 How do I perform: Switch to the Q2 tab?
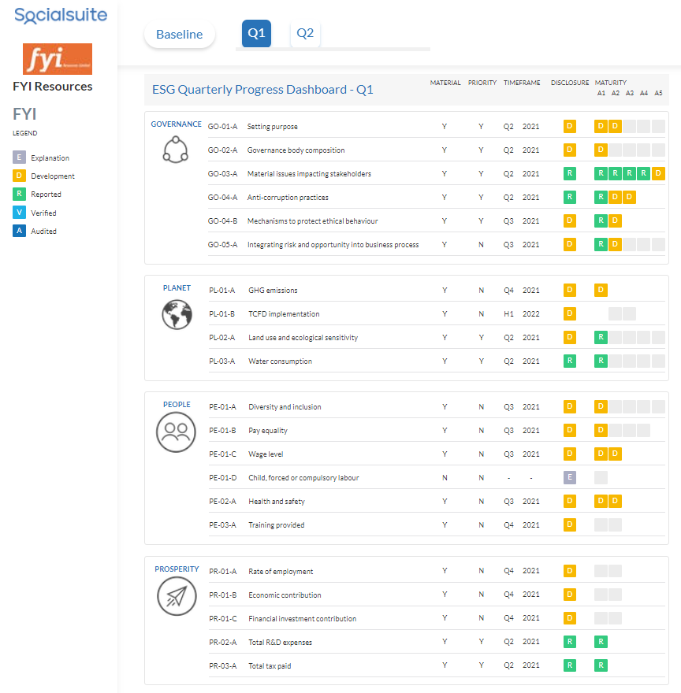[305, 33]
